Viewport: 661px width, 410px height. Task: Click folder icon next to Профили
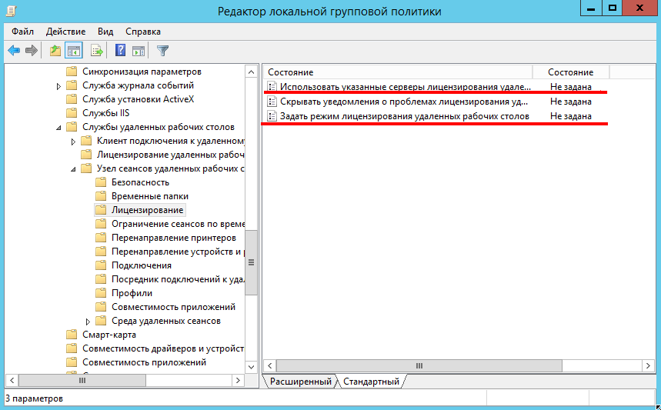(x=101, y=293)
